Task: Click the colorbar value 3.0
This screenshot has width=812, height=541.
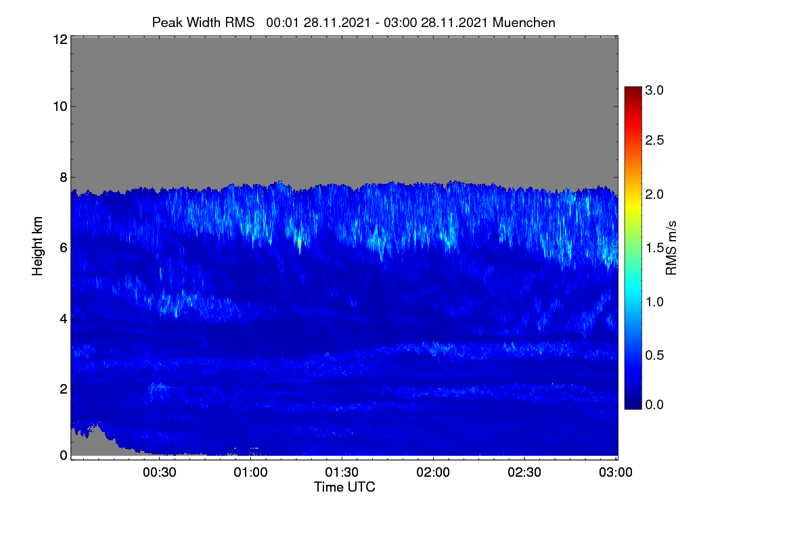Action: point(654,90)
